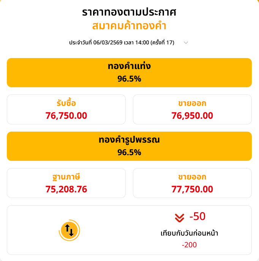The height and width of the screenshot is (261, 259).
Task: Click the 77,750.00 ornament sell price
Action: (192, 189)
